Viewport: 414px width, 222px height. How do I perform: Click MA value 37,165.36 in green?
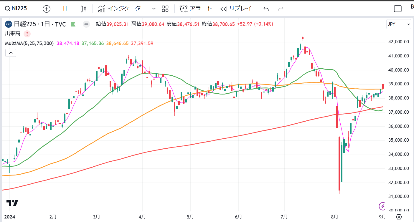93,43
